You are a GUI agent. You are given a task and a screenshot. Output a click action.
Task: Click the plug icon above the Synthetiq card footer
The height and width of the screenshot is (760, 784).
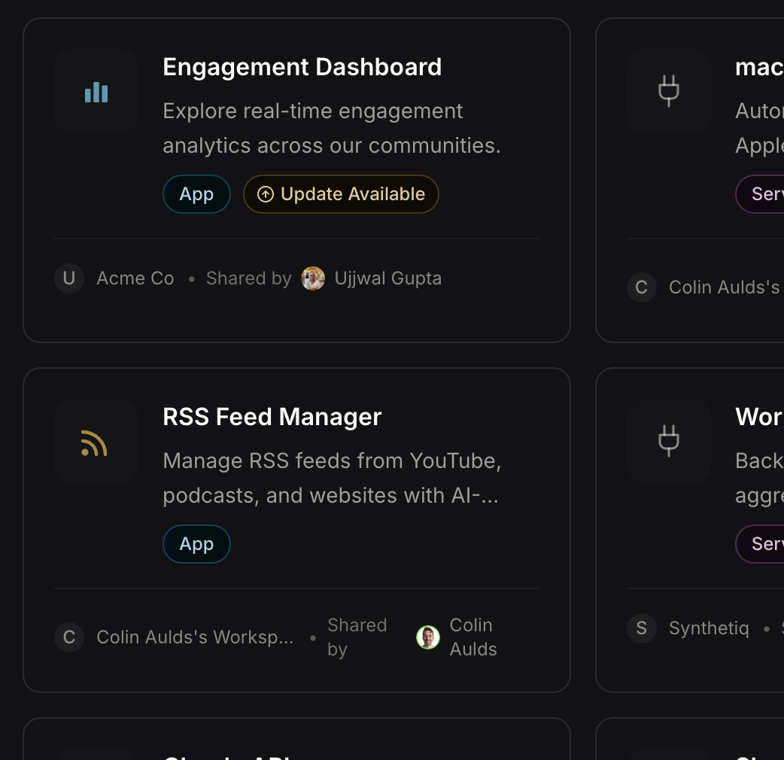tap(668, 441)
